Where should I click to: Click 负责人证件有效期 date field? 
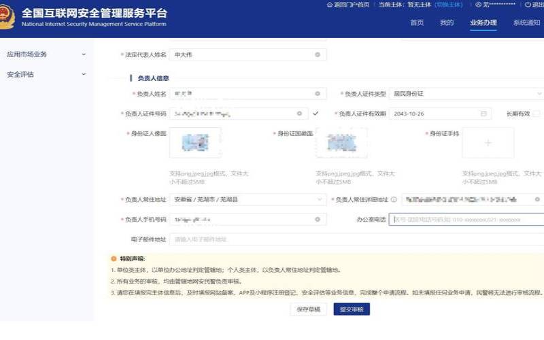coord(440,114)
